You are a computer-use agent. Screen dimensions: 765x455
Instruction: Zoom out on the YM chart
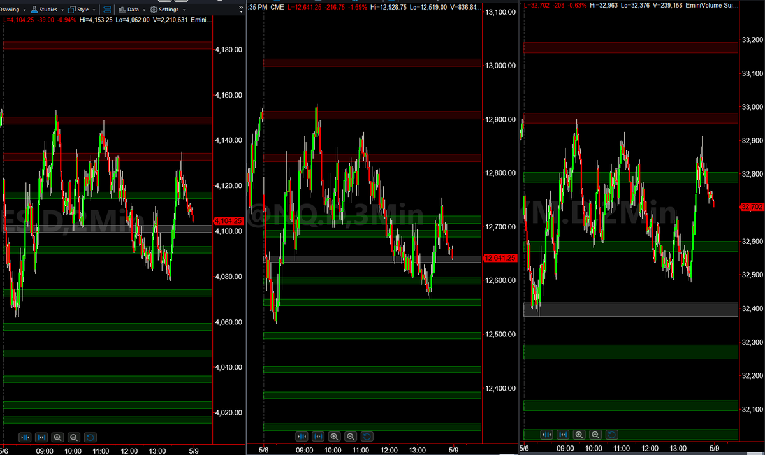595,435
